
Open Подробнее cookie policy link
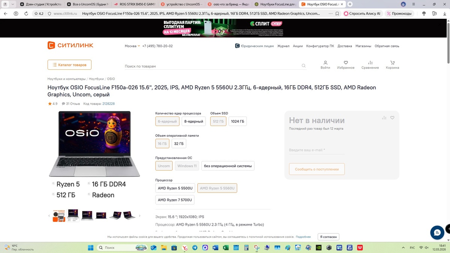coord(303,237)
